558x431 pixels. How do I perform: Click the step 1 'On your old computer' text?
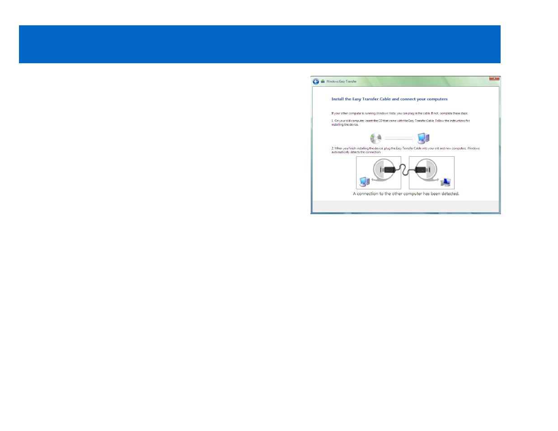pos(401,122)
